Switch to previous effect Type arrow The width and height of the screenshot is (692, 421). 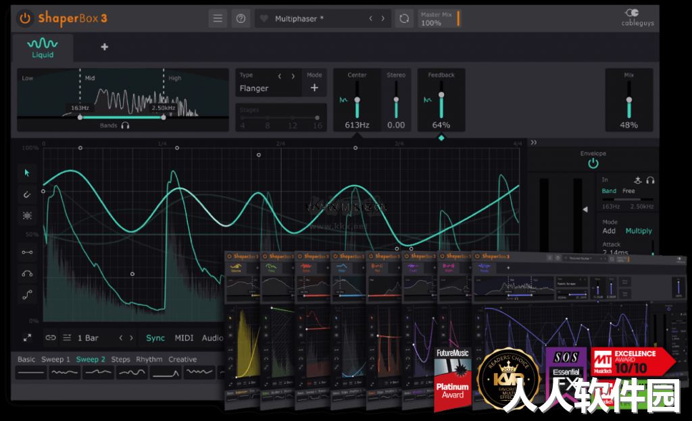[x=279, y=76]
